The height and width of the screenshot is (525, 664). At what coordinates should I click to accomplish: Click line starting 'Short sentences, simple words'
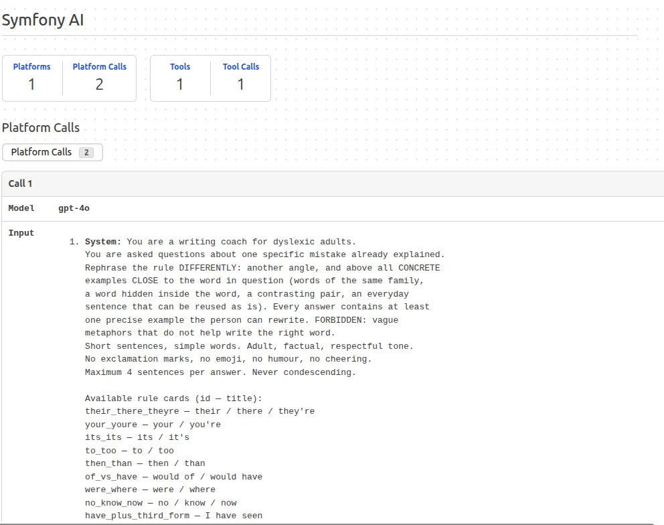click(249, 346)
